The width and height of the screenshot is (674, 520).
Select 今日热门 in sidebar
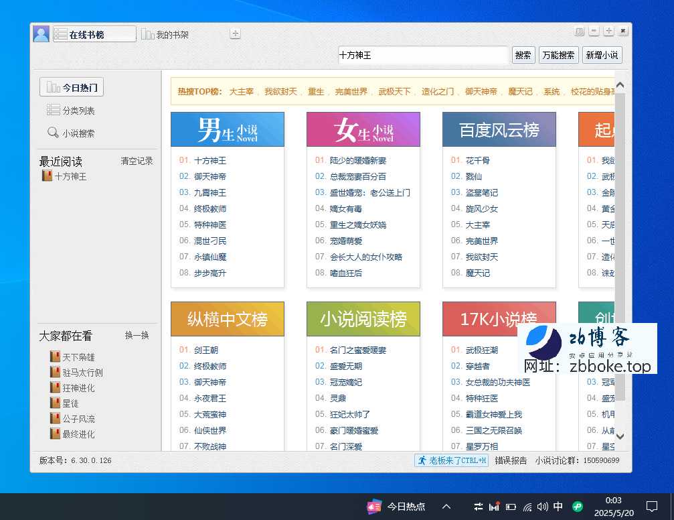coord(72,87)
